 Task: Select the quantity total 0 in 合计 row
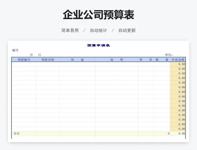(x=169, y=134)
